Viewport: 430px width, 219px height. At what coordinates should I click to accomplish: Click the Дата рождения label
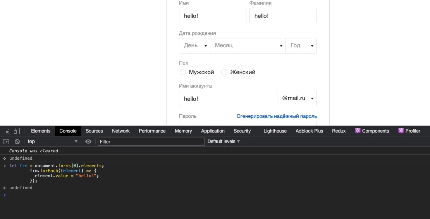click(x=197, y=33)
